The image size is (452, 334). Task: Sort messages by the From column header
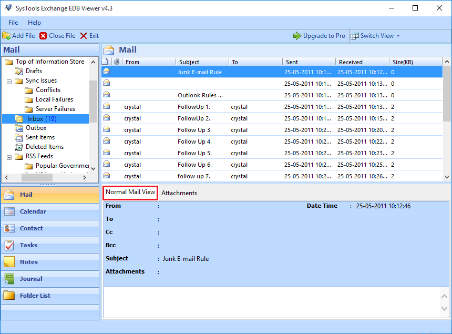click(149, 62)
